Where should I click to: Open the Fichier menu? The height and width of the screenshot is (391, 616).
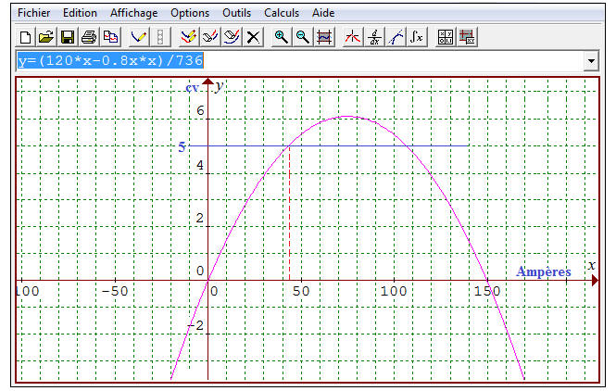coord(33,13)
